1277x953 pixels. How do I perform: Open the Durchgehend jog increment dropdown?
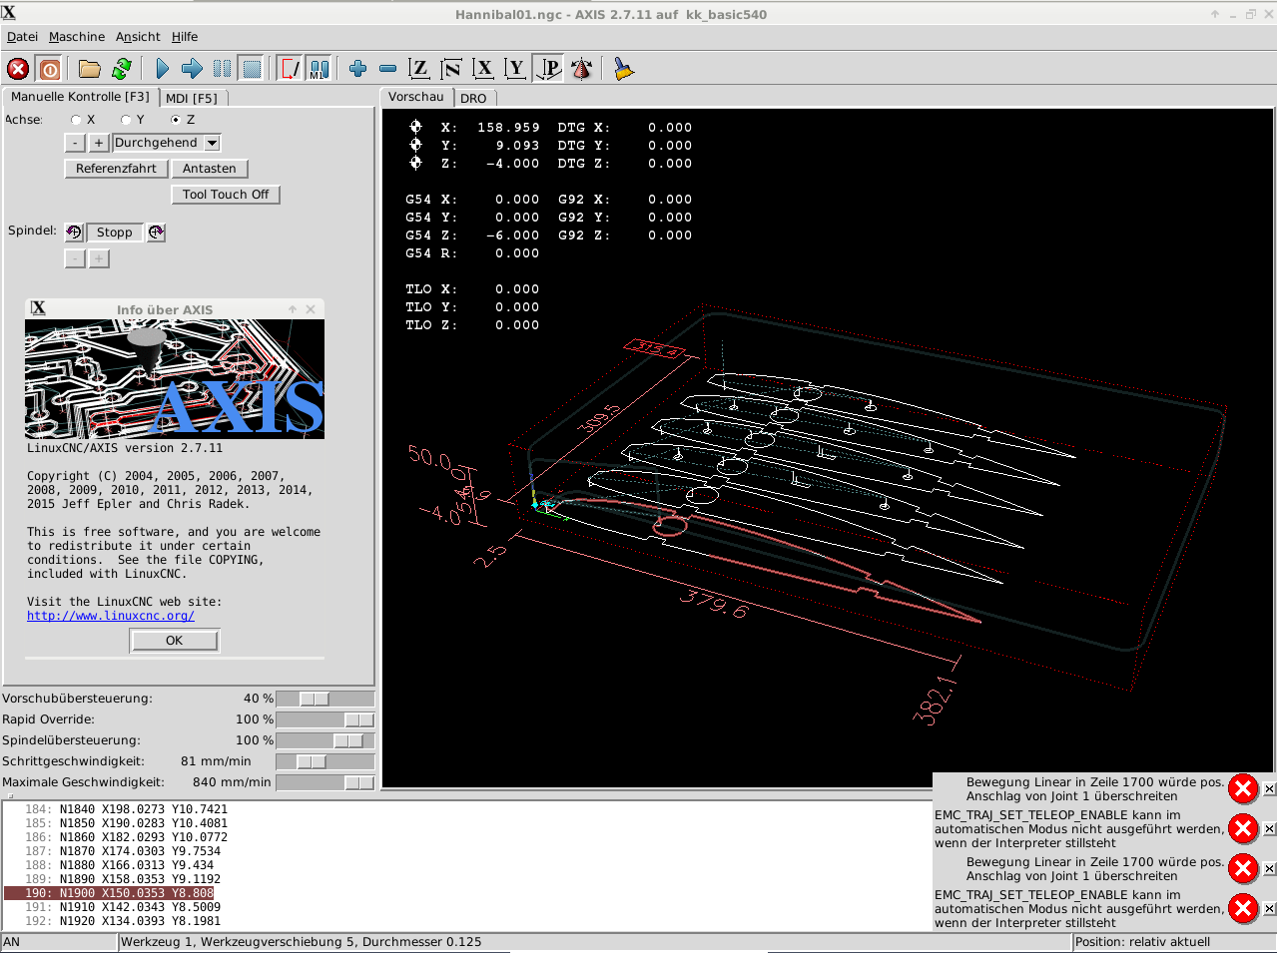point(212,144)
